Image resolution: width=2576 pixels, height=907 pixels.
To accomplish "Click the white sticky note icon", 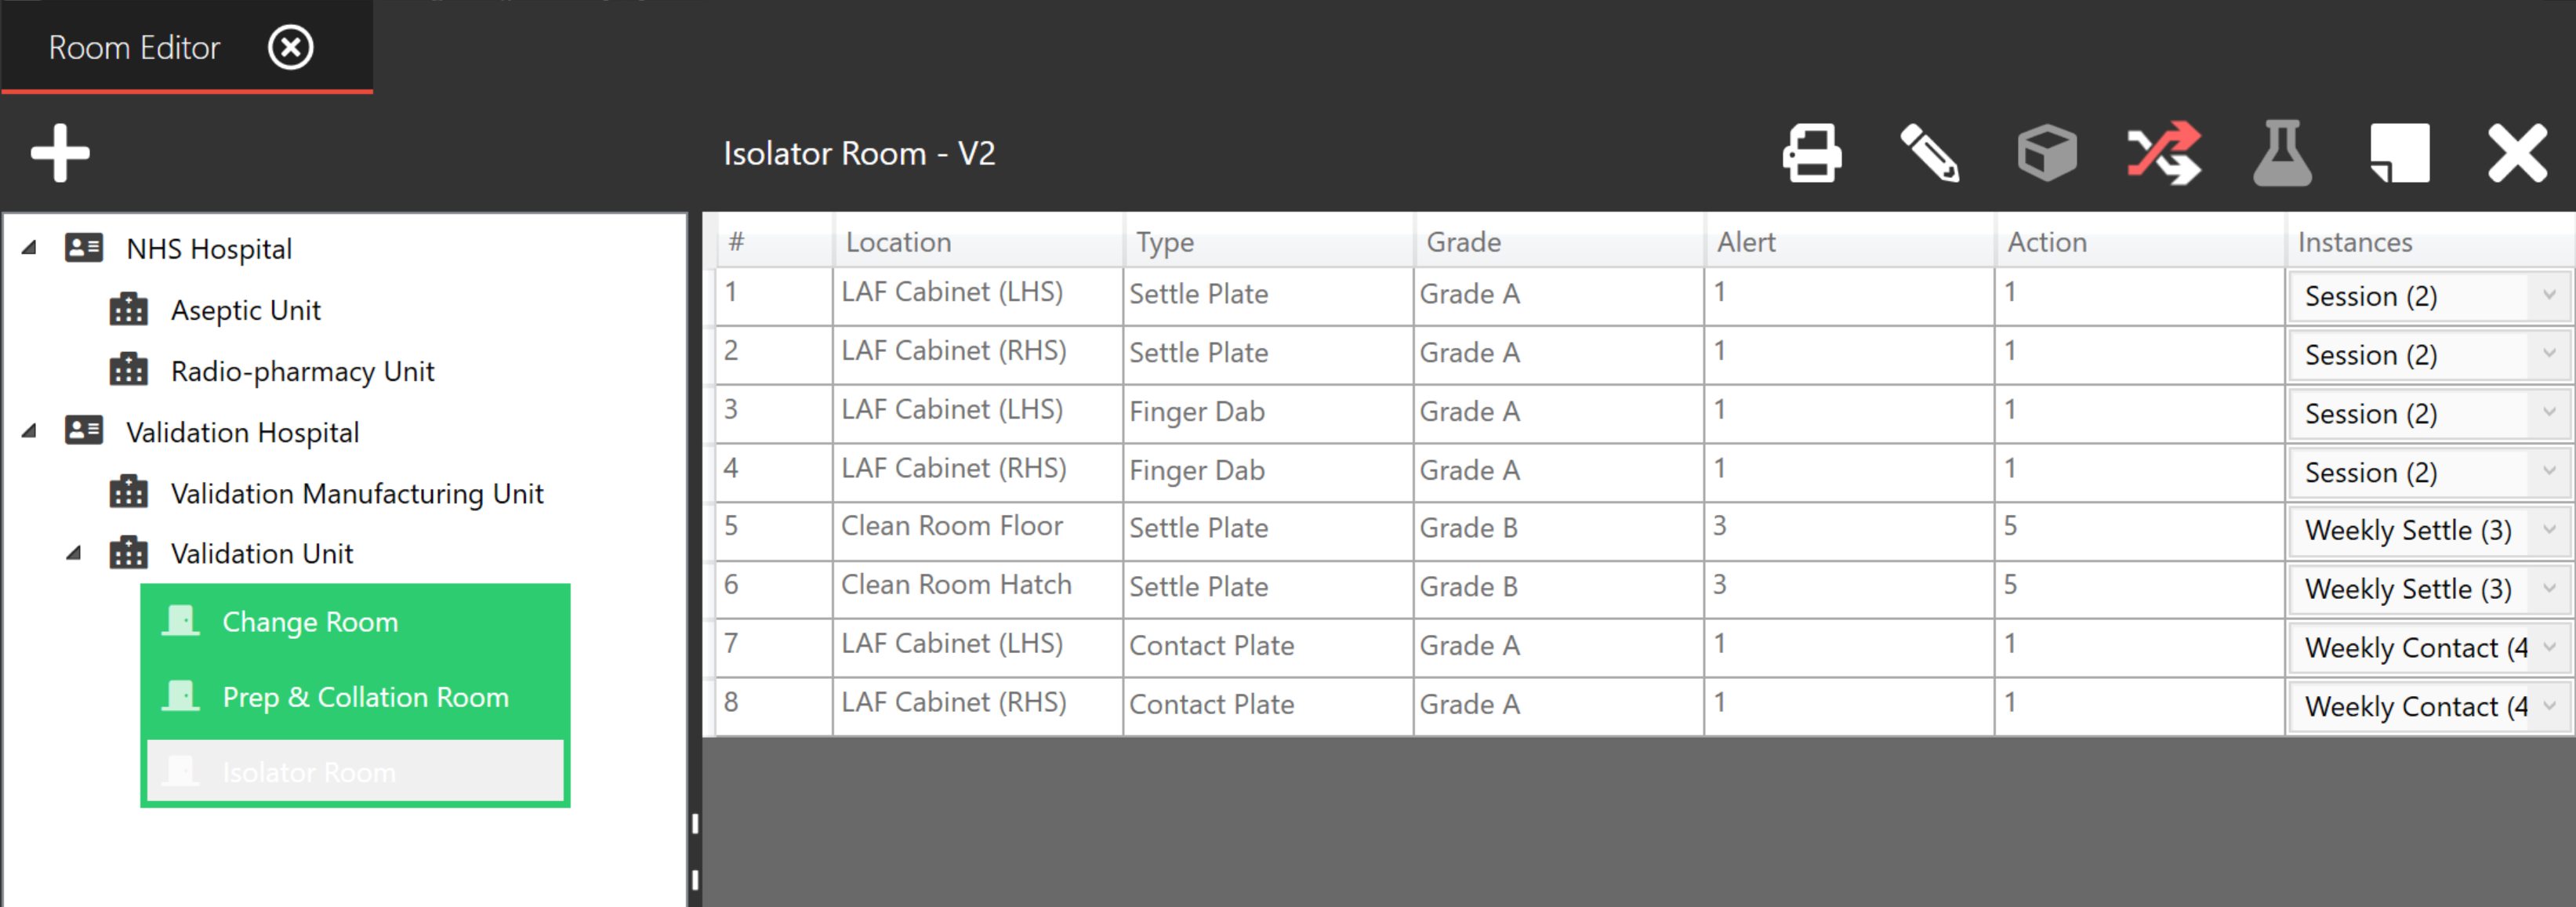I will click(x=2399, y=153).
